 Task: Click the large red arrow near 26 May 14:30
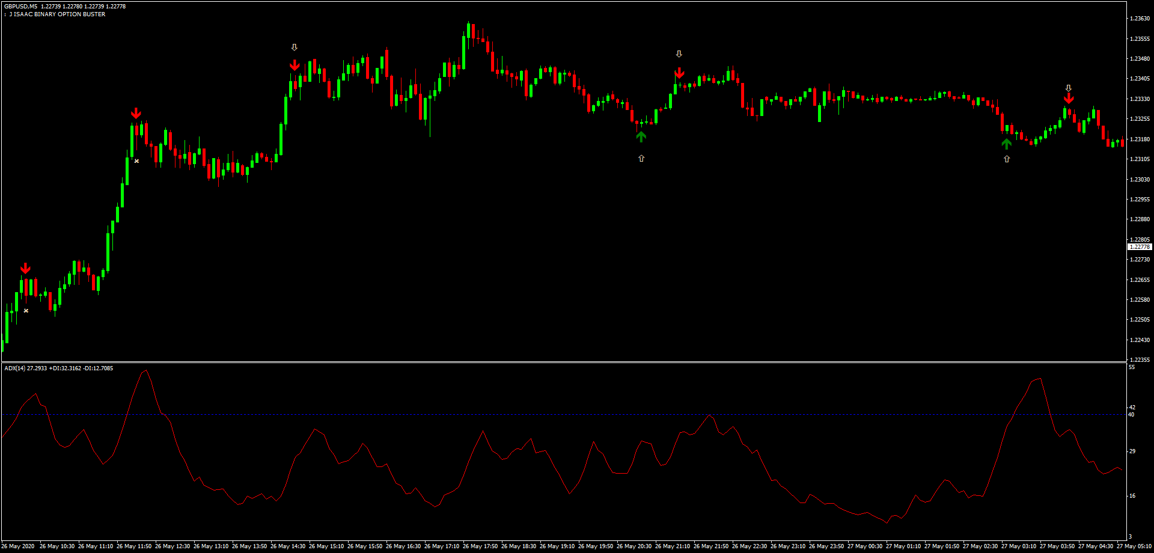click(x=295, y=65)
